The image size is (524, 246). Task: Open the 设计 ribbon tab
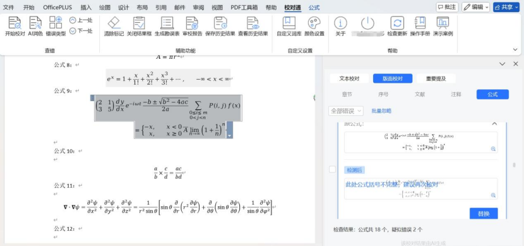coord(123,8)
